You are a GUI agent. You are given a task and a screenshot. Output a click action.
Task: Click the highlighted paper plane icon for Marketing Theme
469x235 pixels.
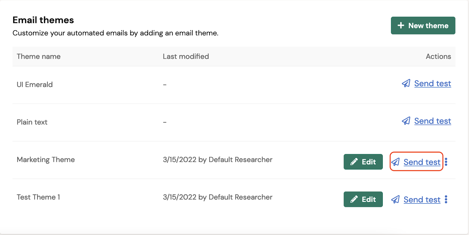point(395,162)
